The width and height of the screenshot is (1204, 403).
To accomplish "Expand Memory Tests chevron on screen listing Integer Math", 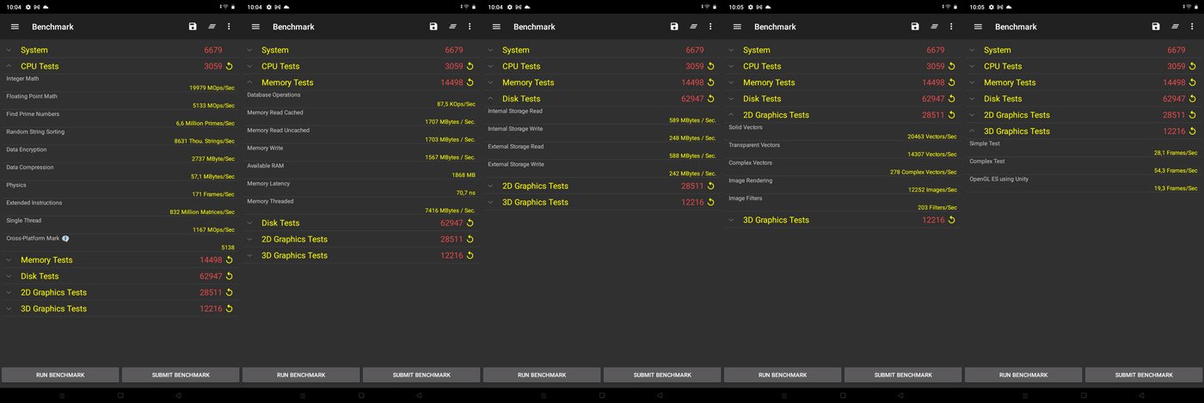I will click(x=9, y=260).
